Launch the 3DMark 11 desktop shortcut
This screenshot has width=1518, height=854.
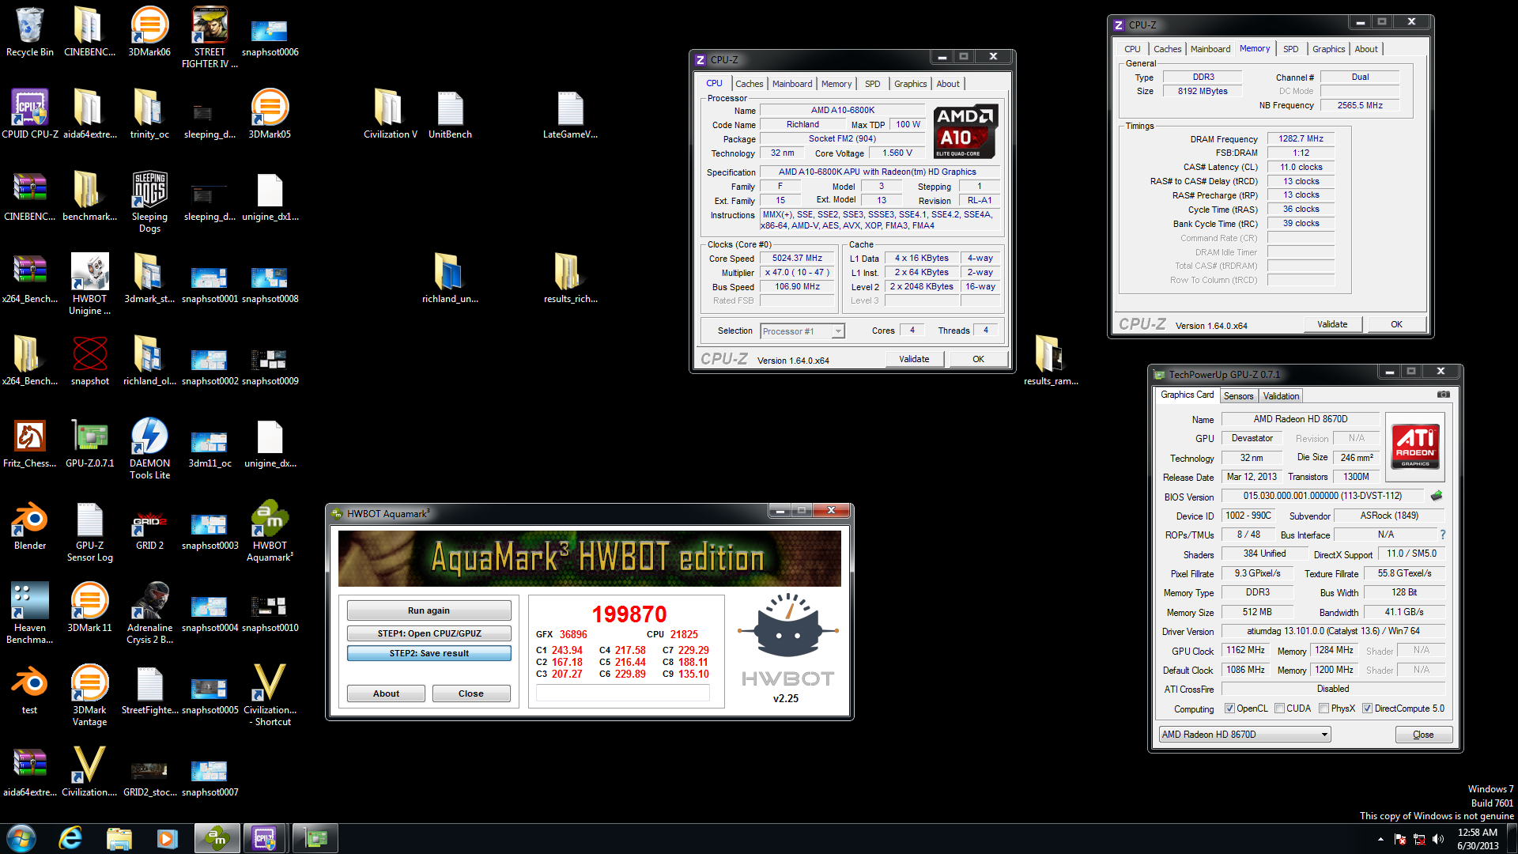click(x=90, y=607)
